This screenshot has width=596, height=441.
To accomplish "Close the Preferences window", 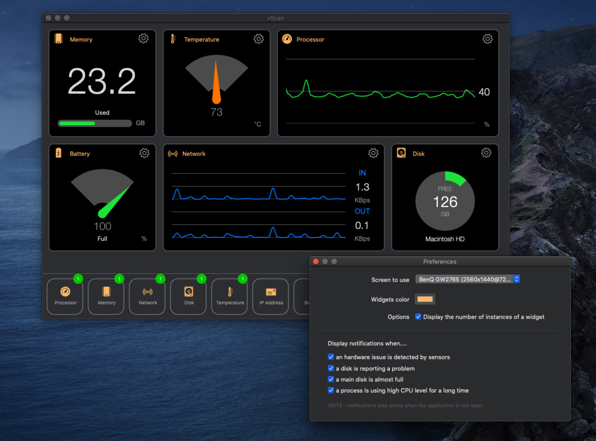I will coord(316,262).
